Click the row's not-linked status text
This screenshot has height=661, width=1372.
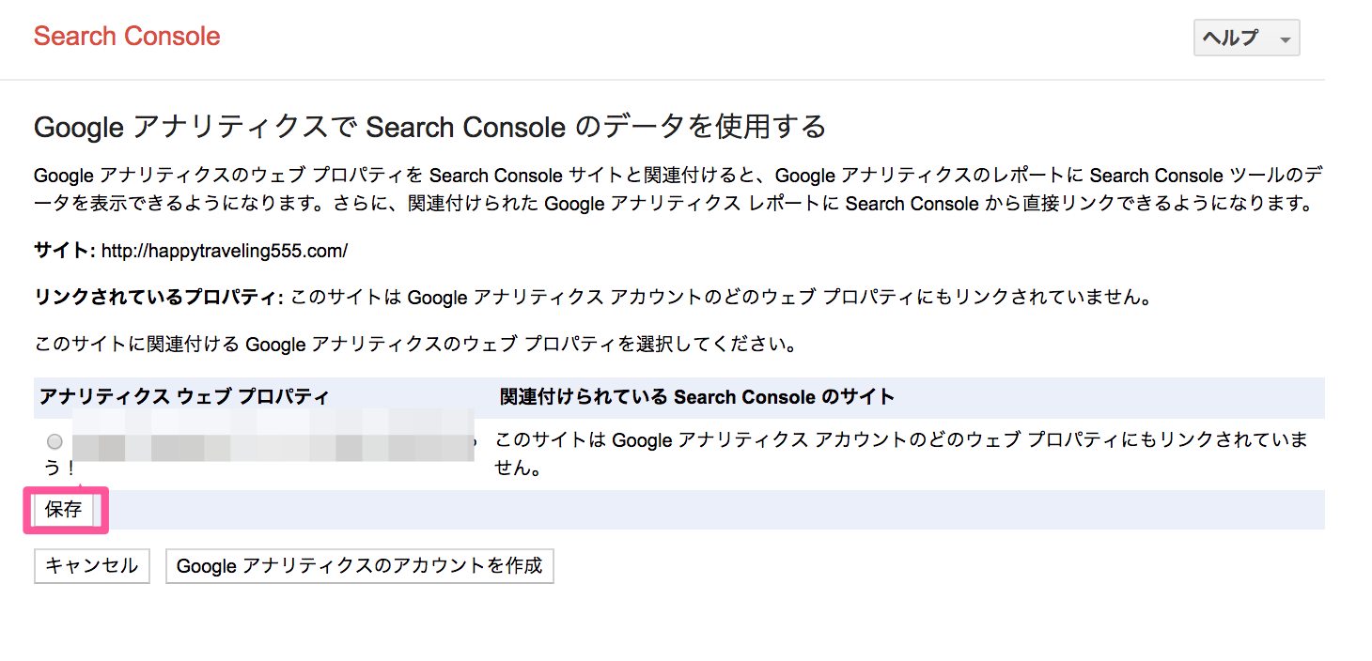902,453
